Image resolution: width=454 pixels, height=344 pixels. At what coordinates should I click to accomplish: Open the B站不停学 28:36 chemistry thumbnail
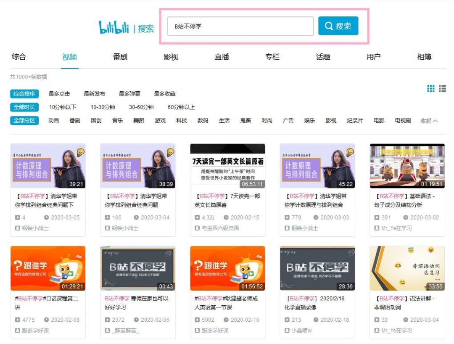317,268
